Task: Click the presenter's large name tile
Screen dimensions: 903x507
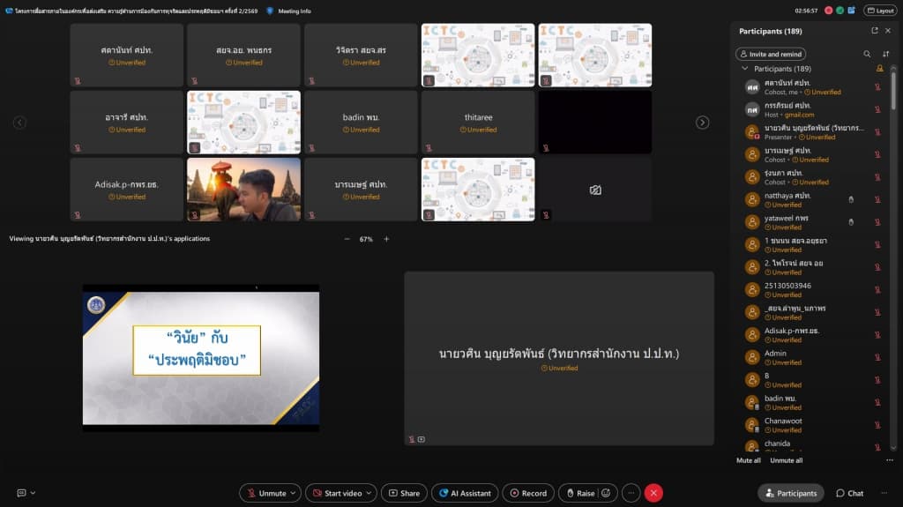Action: point(559,358)
